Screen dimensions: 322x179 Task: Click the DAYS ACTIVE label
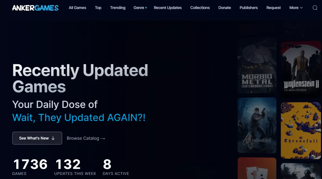click(116, 174)
